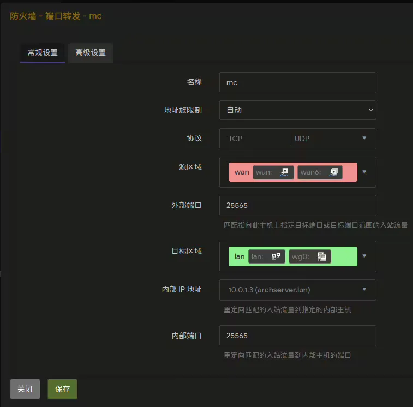
Task: Open the 内部 IP 地址 dropdown
Action: pos(297,290)
